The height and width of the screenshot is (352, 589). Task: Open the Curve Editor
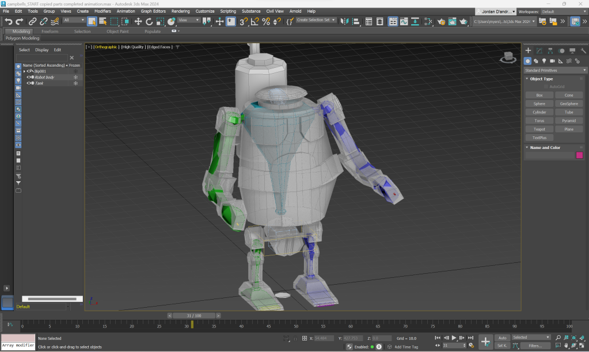(404, 21)
